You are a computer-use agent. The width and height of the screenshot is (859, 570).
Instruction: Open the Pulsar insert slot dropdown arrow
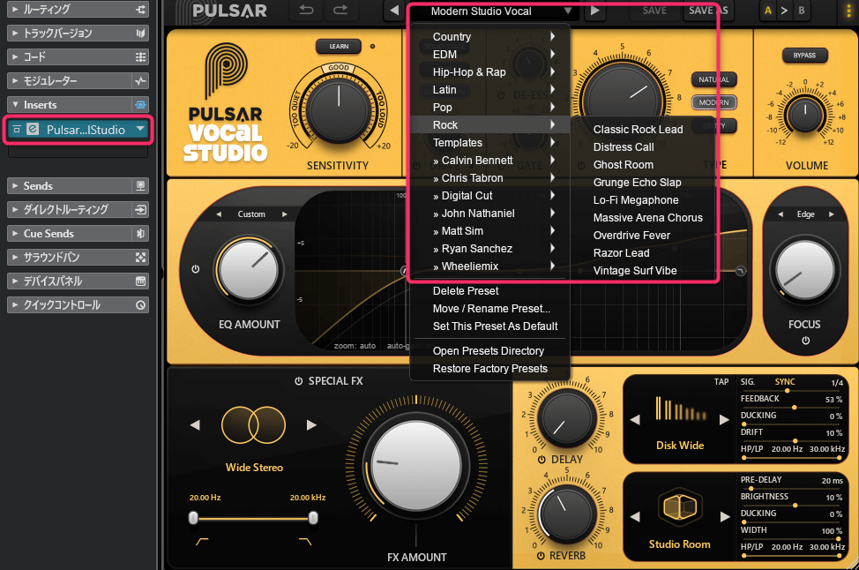(140, 129)
